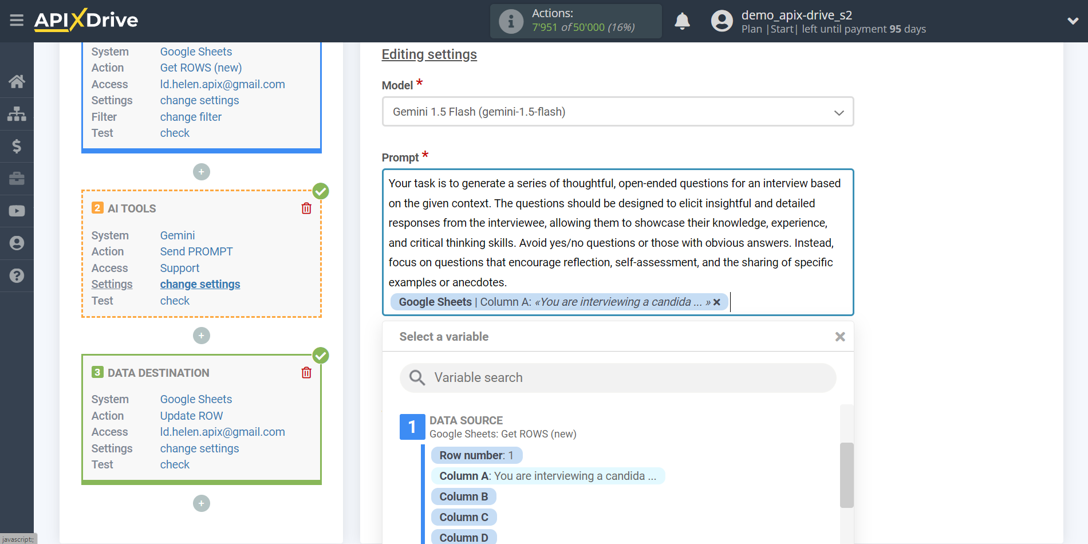
Task: Select the Row number variable
Action: coord(476,455)
